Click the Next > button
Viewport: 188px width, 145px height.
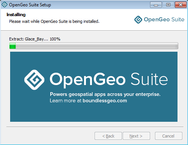(136, 136)
